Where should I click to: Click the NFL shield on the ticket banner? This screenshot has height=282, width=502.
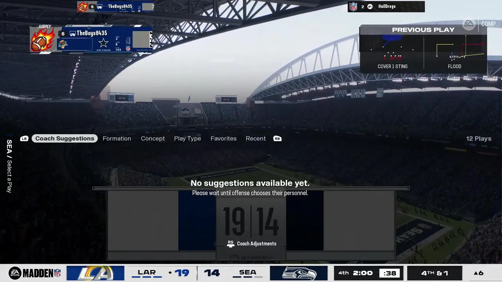pyautogui.click(x=128, y=49)
